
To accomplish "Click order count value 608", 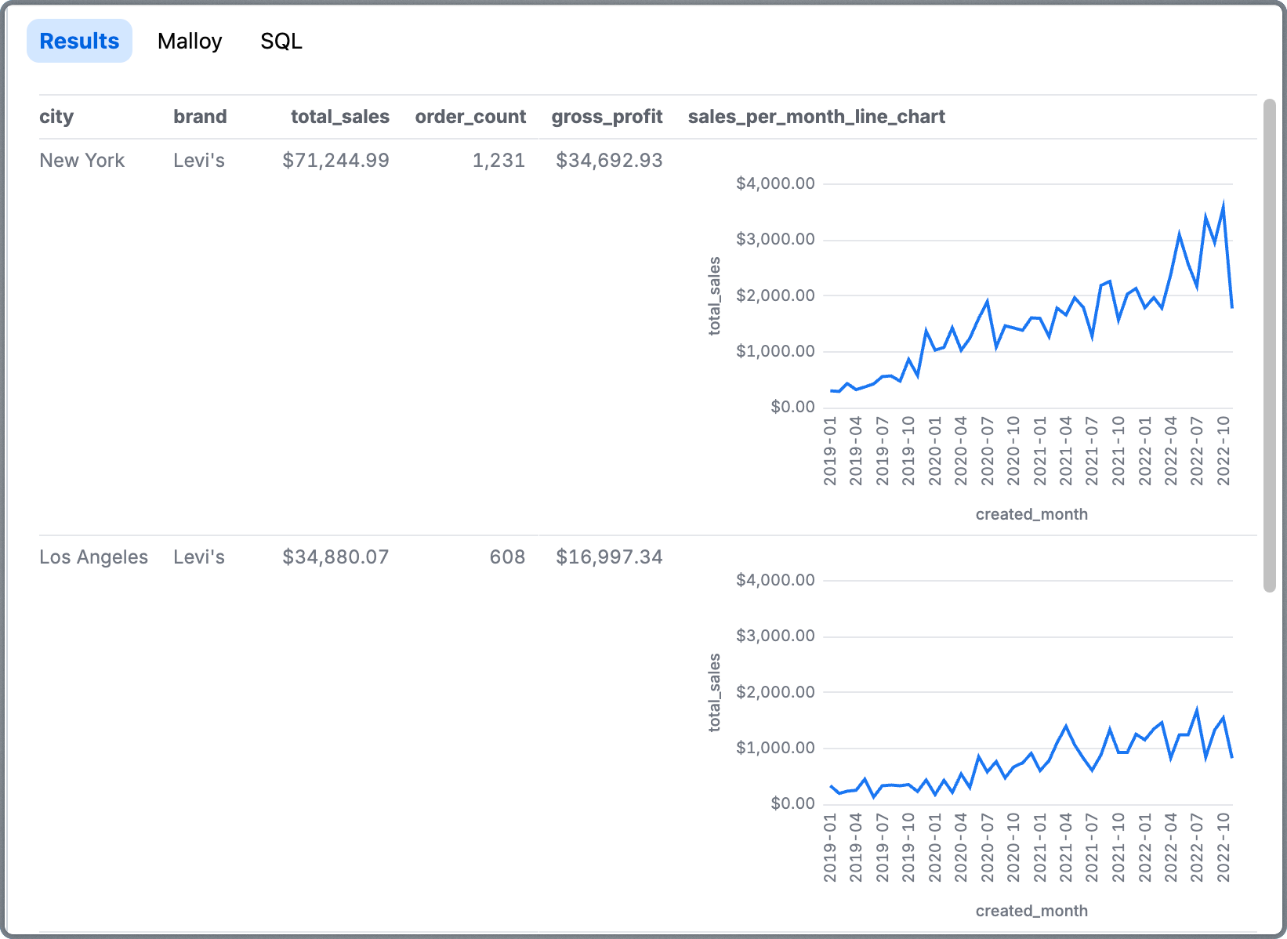I will coord(507,557).
